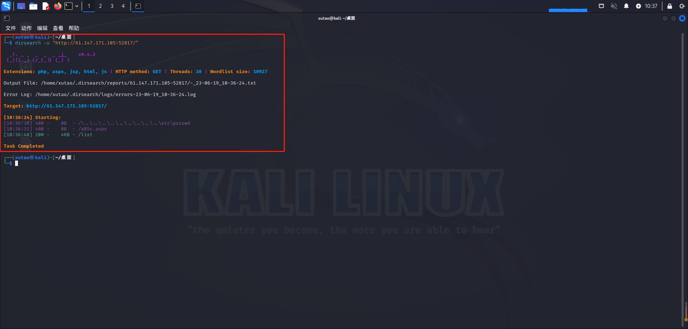Click the terminal window menu icon in titlebar
This screenshot has width=688, height=329.
click(x=7, y=18)
